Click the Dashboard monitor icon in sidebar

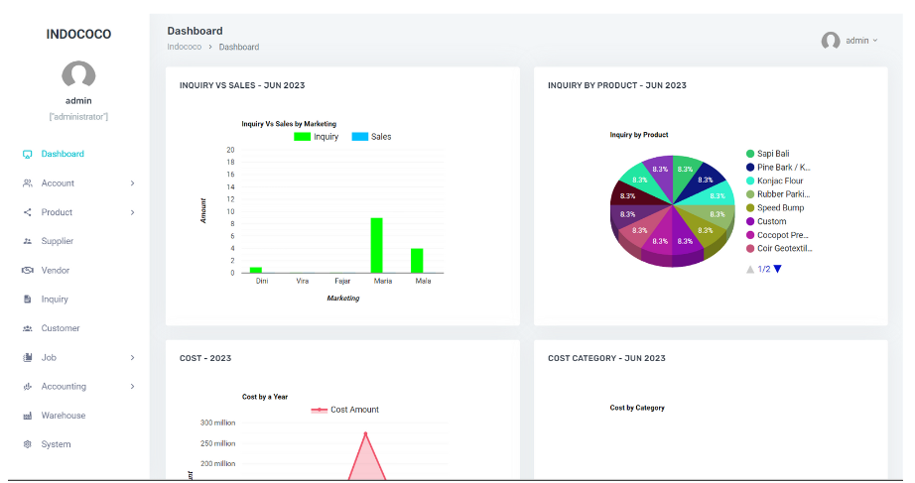coord(28,155)
